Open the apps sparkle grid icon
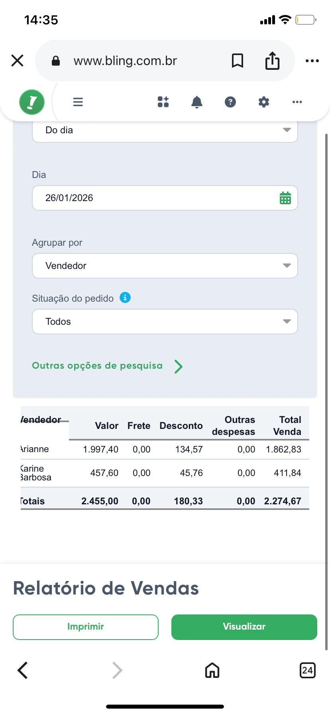 [x=163, y=102]
